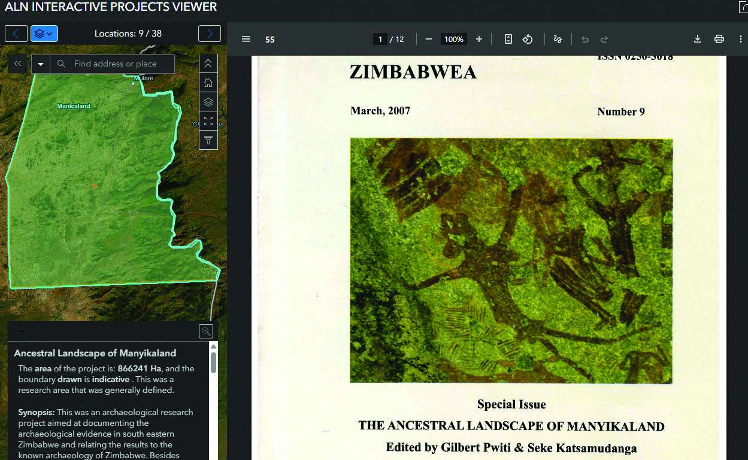The height and width of the screenshot is (460, 748).
Task: Toggle fit to page in PDF
Action: pyautogui.click(x=508, y=39)
